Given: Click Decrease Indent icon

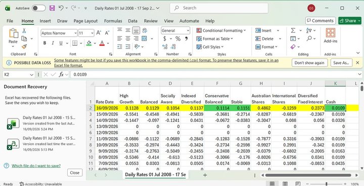Looking at the screenshot, I should (x=119, y=47).
